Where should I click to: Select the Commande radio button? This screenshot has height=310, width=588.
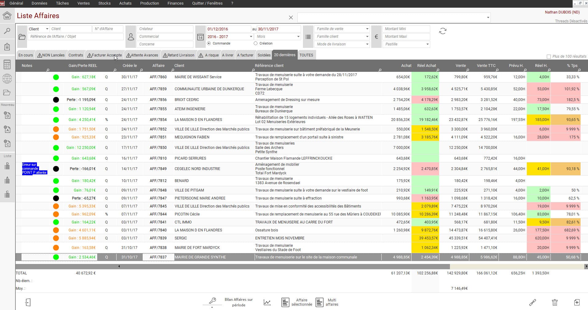pos(209,44)
